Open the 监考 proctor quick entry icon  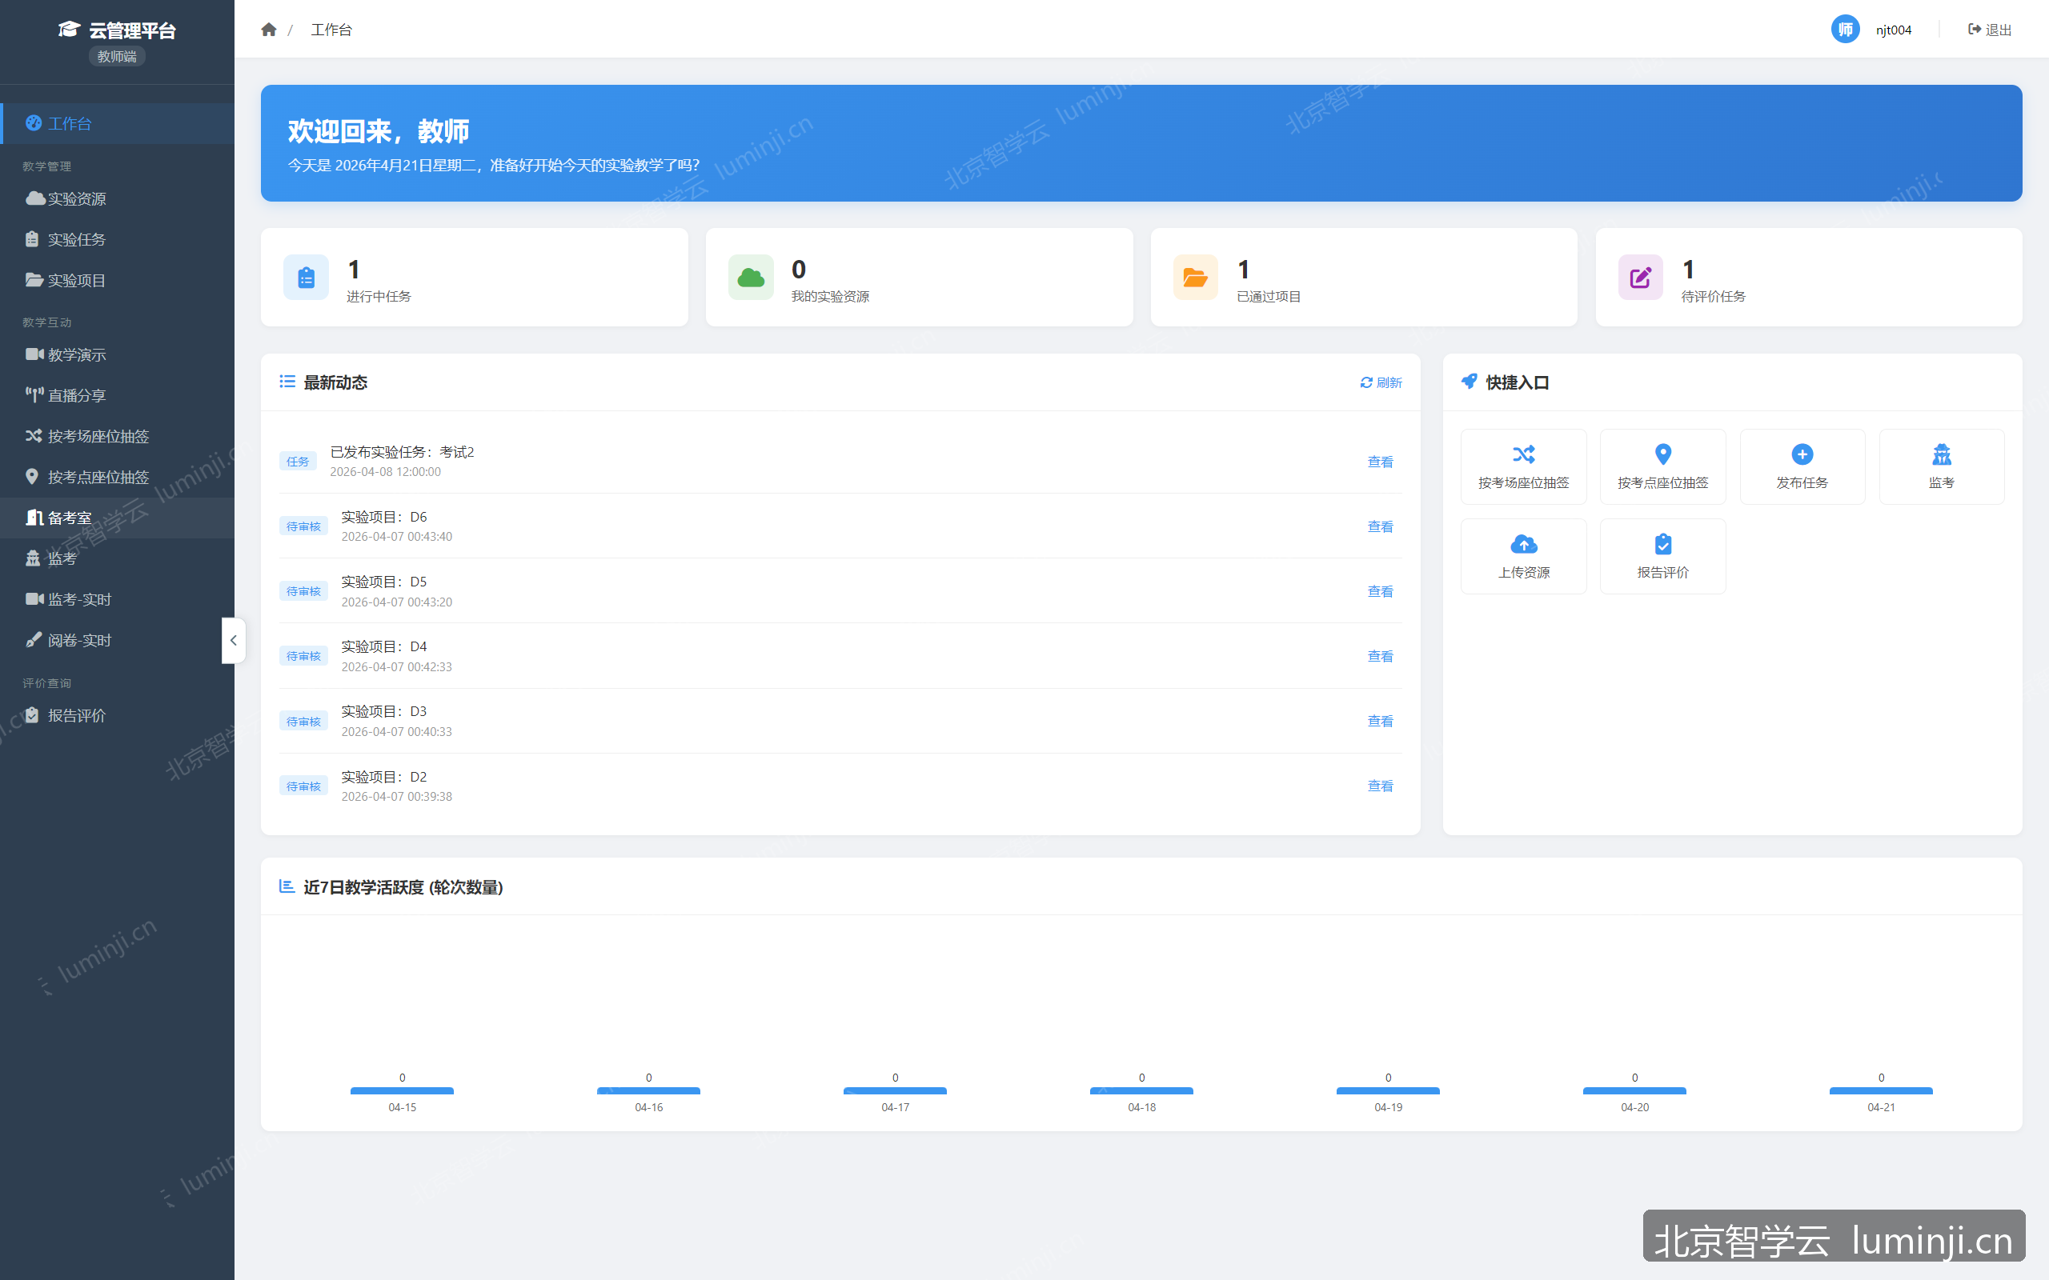[1942, 454]
